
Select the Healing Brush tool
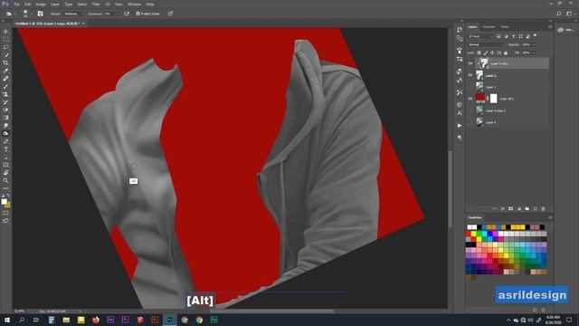click(5, 79)
